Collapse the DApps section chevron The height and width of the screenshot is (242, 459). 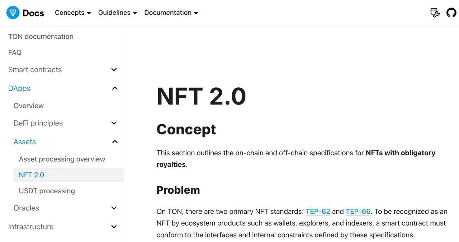115,88
